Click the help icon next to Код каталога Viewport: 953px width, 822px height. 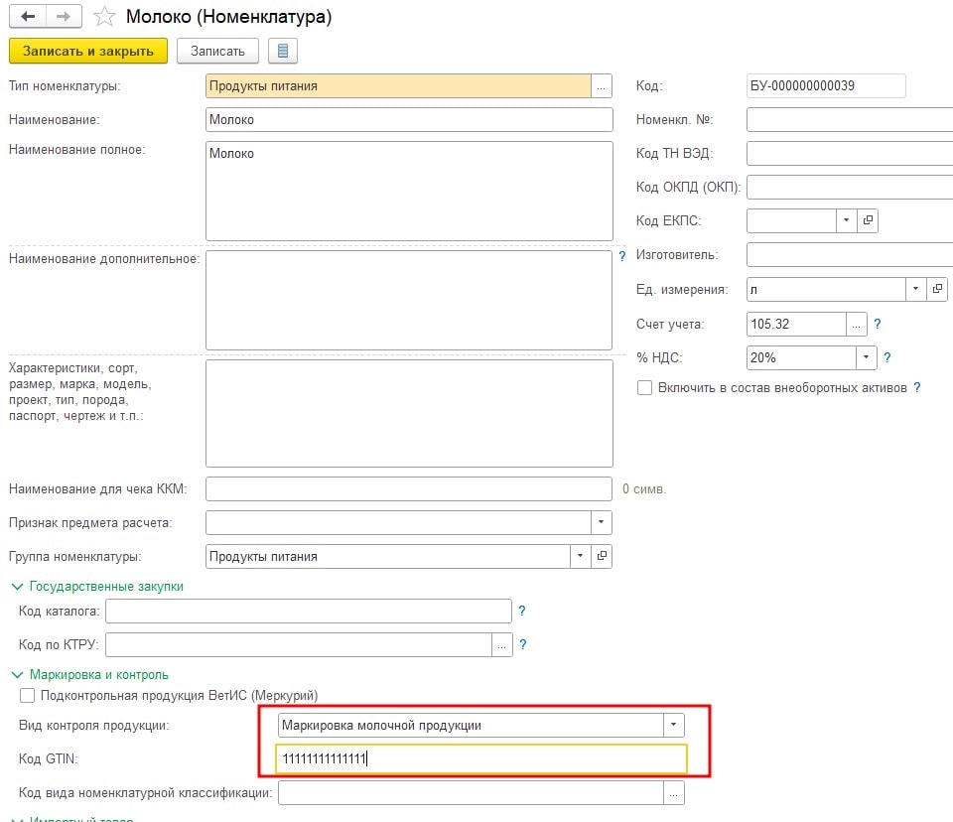(522, 611)
